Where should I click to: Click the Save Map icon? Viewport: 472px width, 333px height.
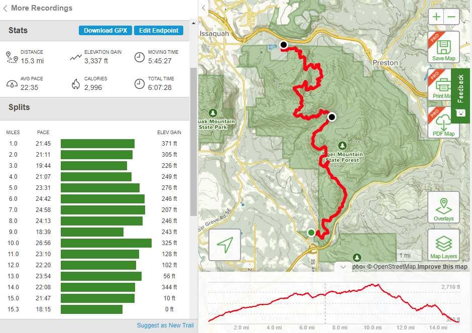coord(443,47)
